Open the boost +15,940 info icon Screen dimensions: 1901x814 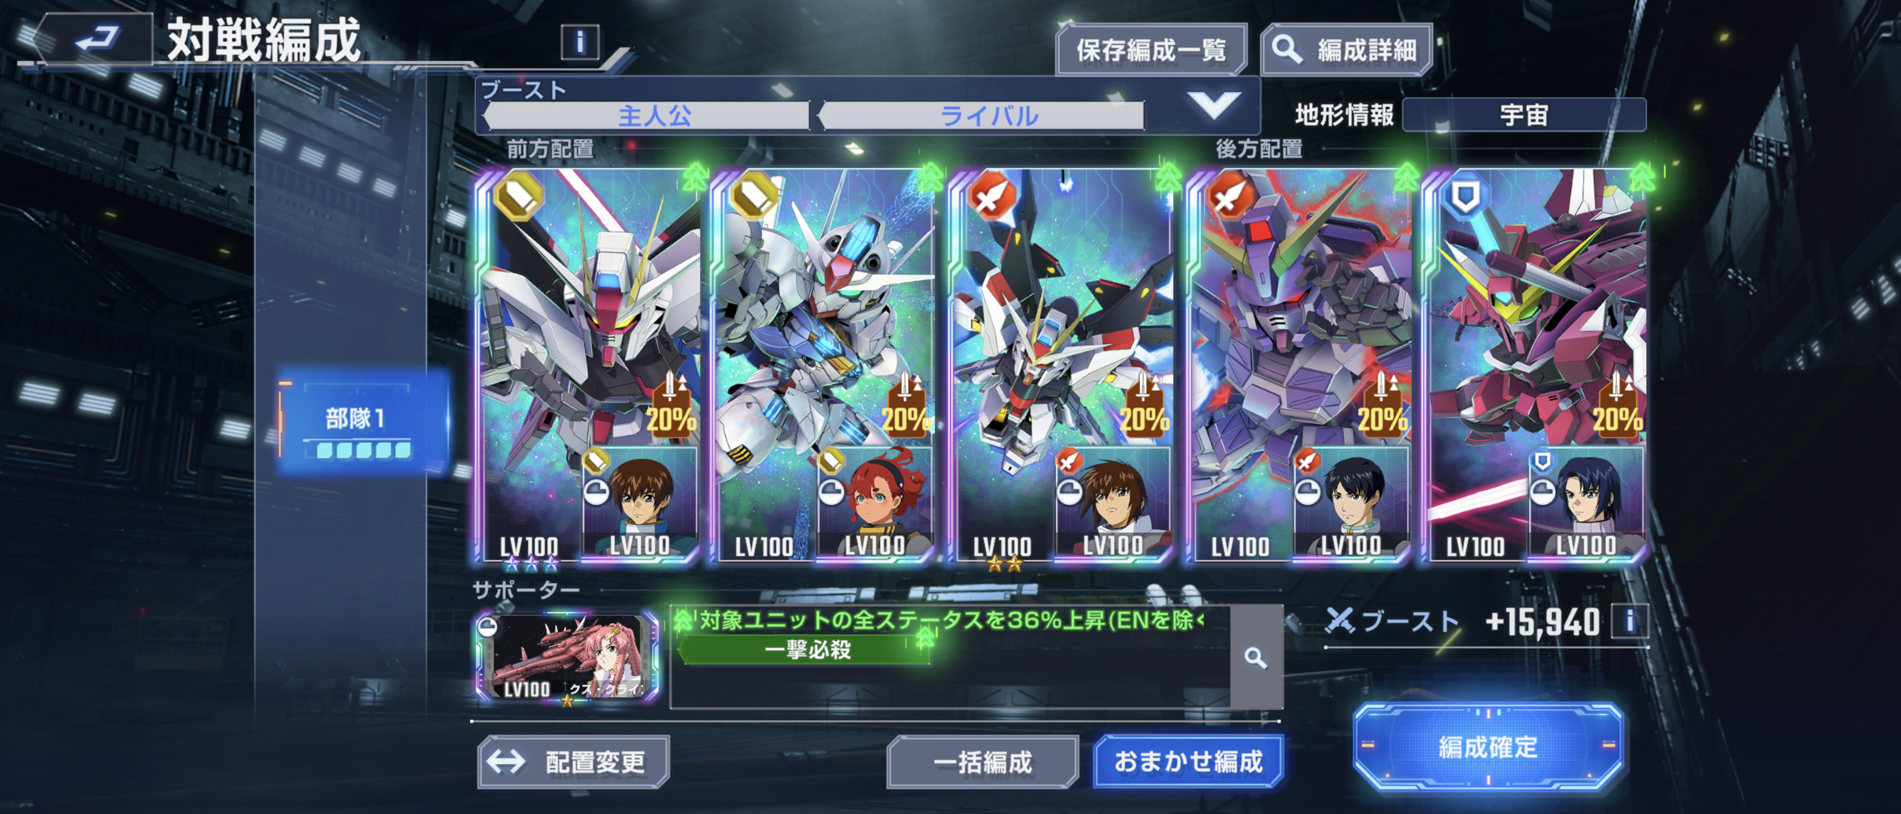coord(1629,620)
